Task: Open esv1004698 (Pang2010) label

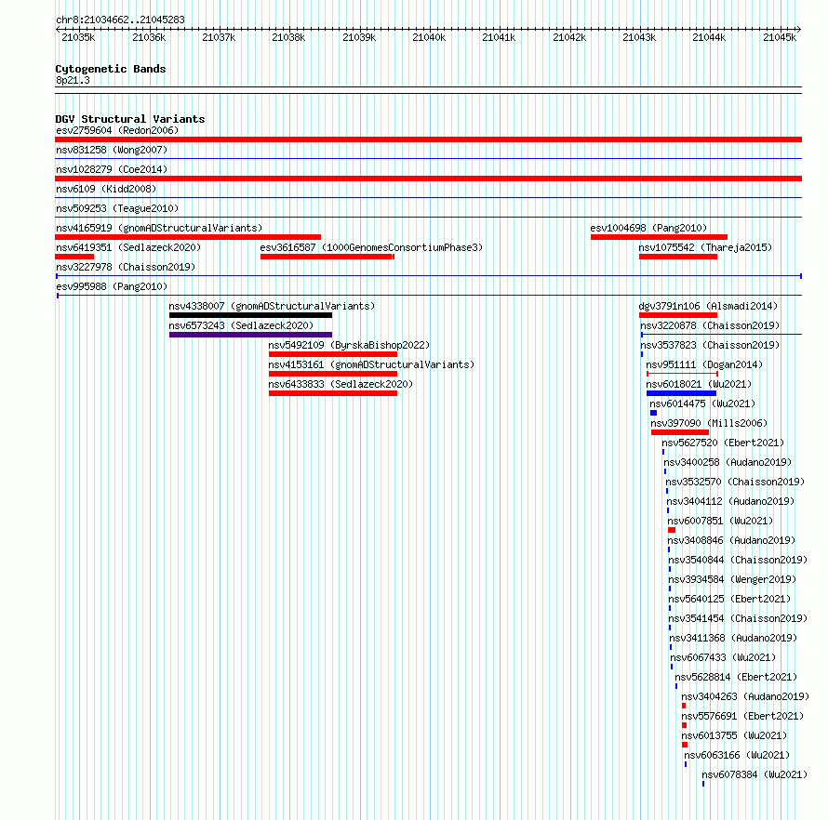Action: (x=648, y=228)
